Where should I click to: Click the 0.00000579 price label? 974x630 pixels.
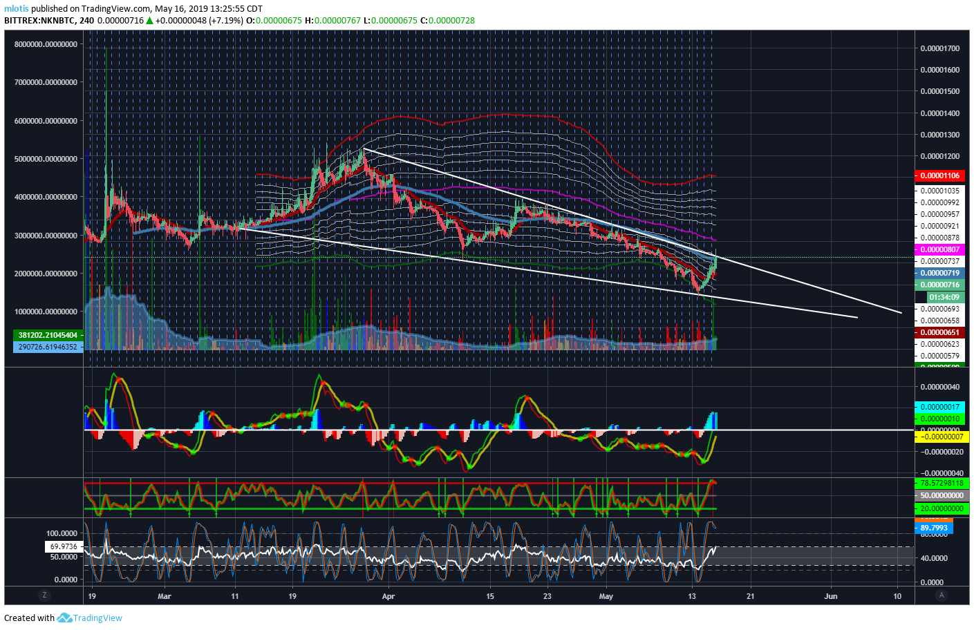939,356
